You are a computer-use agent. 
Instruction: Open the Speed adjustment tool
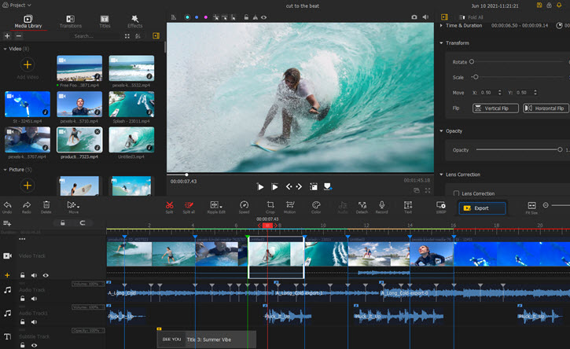tap(244, 204)
